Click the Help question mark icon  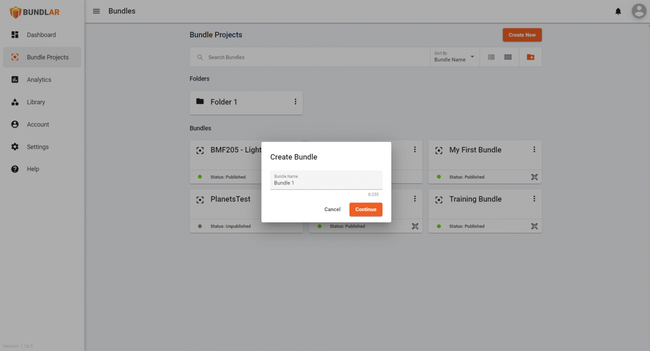pos(15,169)
